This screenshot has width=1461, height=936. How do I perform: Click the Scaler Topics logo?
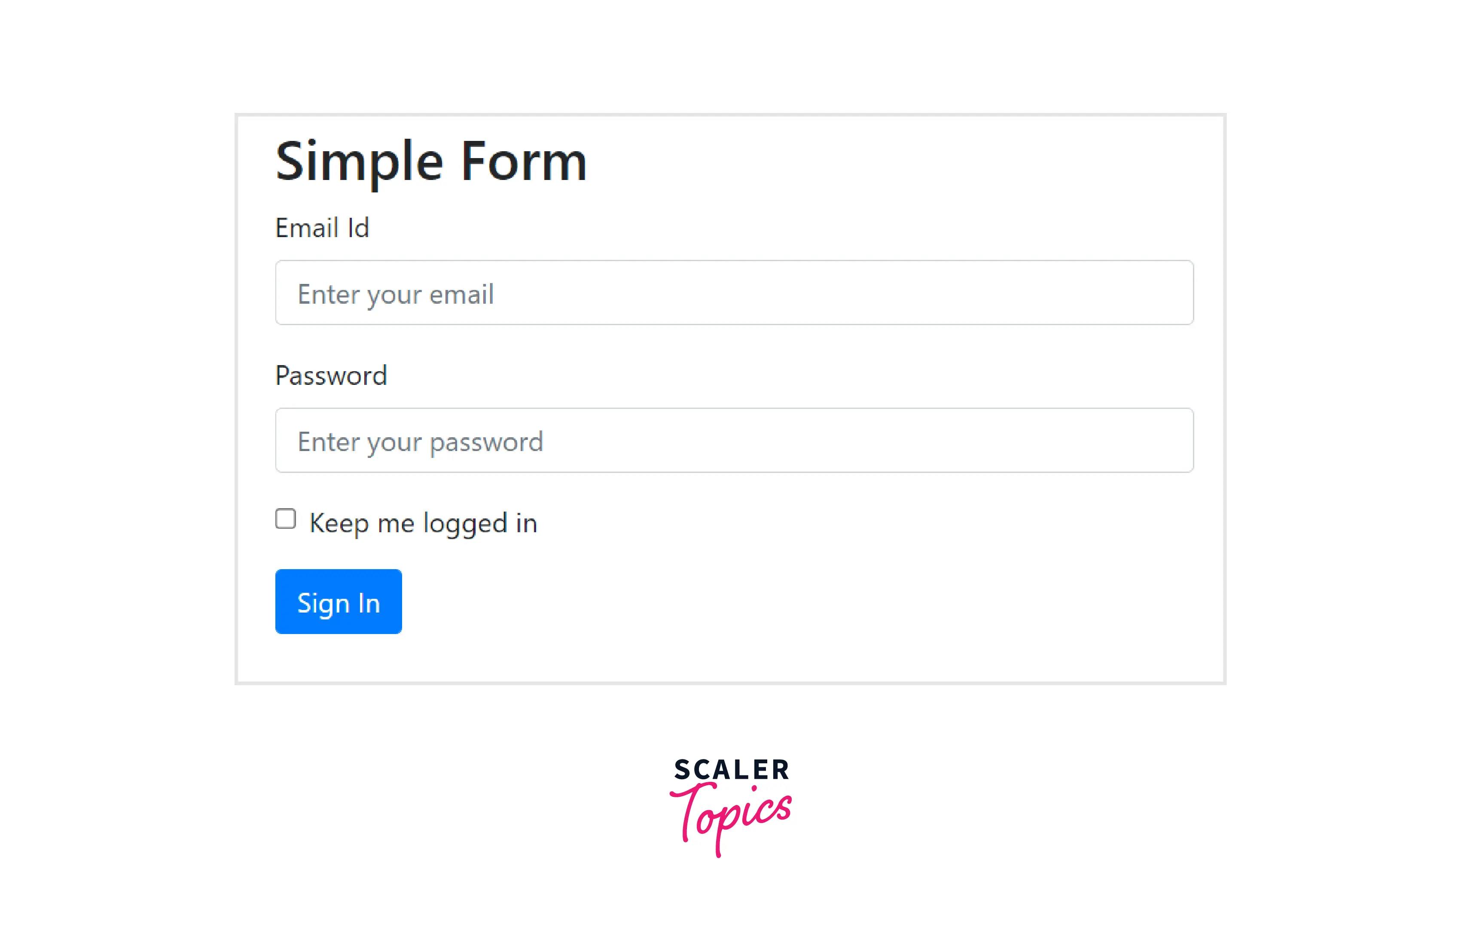[731, 805]
